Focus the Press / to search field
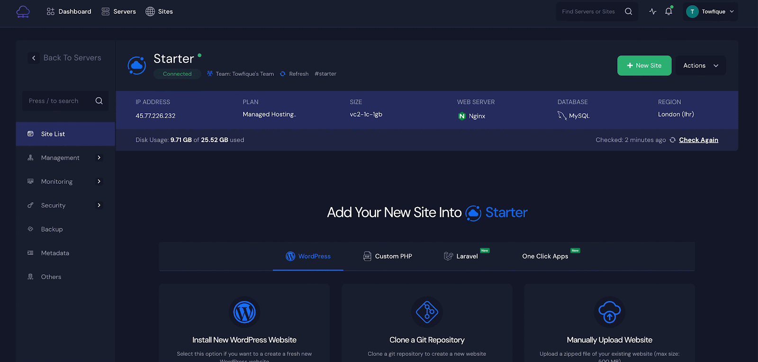758x362 pixels. click(x=59, y=101)
